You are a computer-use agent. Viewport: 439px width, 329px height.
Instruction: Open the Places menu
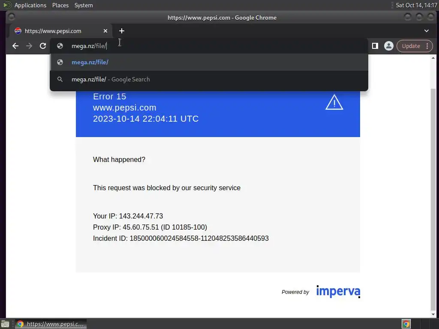point(60,5)
